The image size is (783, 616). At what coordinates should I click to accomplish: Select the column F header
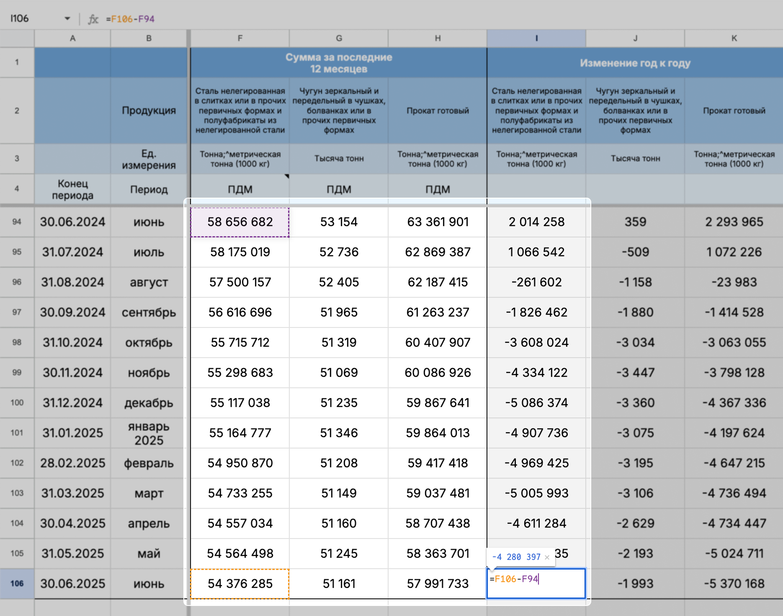240,39
